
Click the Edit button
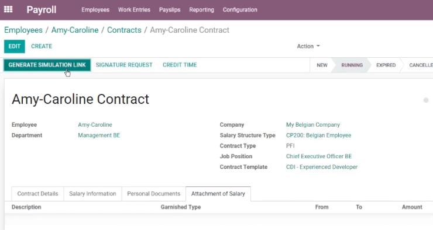tap(15, 46)
